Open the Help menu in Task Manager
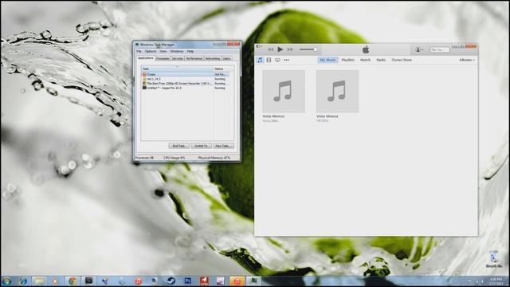This screenshot has height=287, width=510. tap(190, 51)
